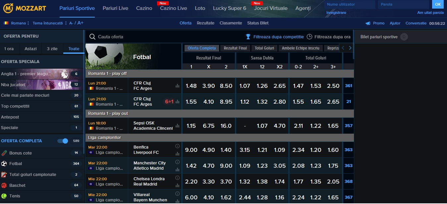The image size is (447, 204).
Task: Open info icon for Villareal Bayern match
Action: [x=177, y=193]
